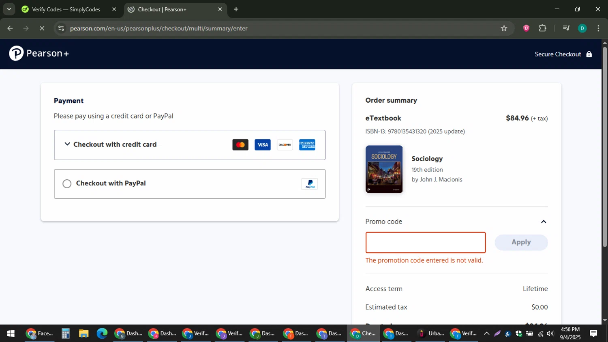Viewport: 608px width, 342px height.
Task: Click the Secure Checkout text
Action: [558, 54]
